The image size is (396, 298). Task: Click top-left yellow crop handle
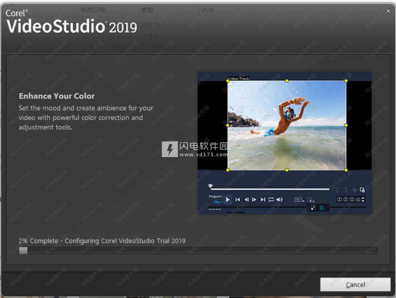pyautogui.click(x=228, y=81)
